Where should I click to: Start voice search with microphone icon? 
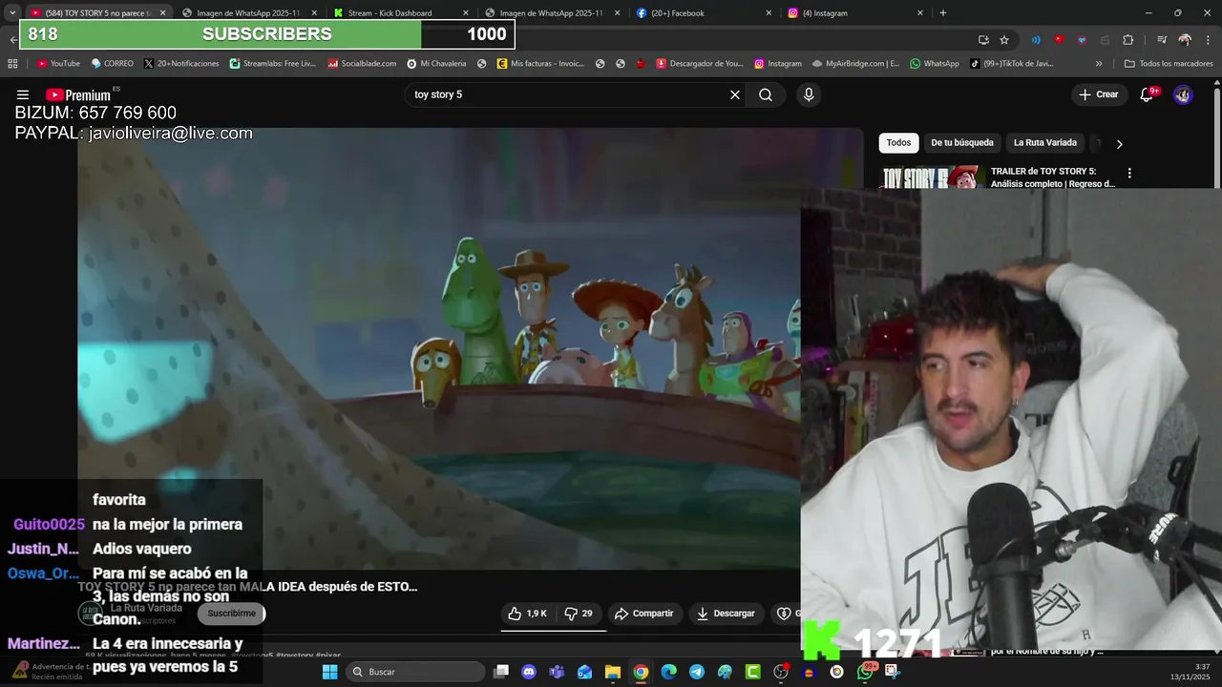coord(809,94)
